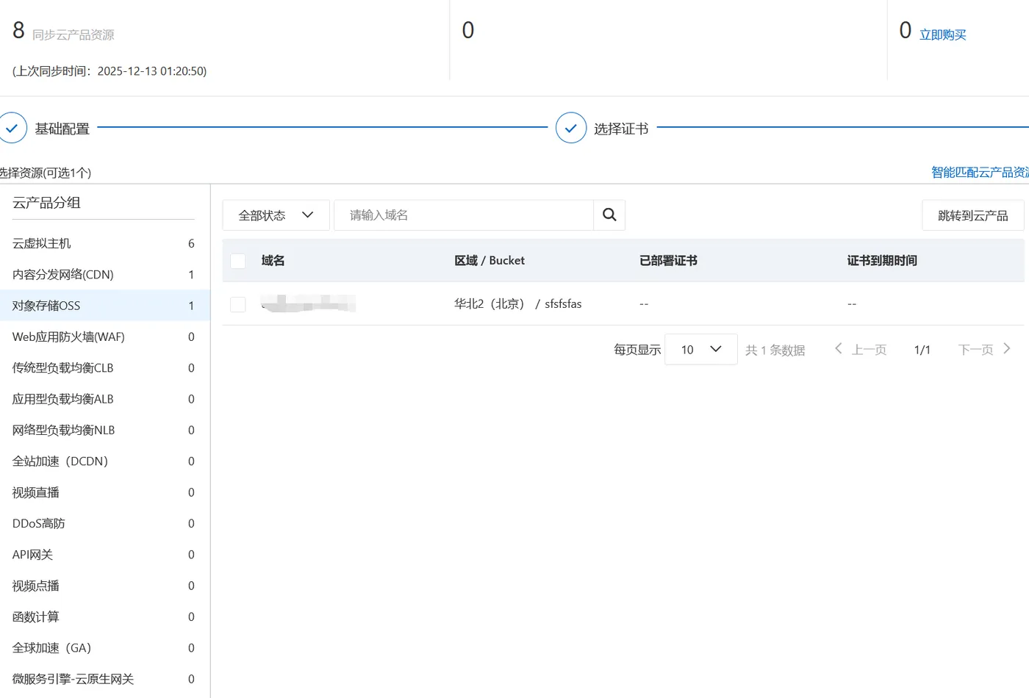Click the 跳转到云产品 button
The image size is (1029, 698).
click(973, 215)
